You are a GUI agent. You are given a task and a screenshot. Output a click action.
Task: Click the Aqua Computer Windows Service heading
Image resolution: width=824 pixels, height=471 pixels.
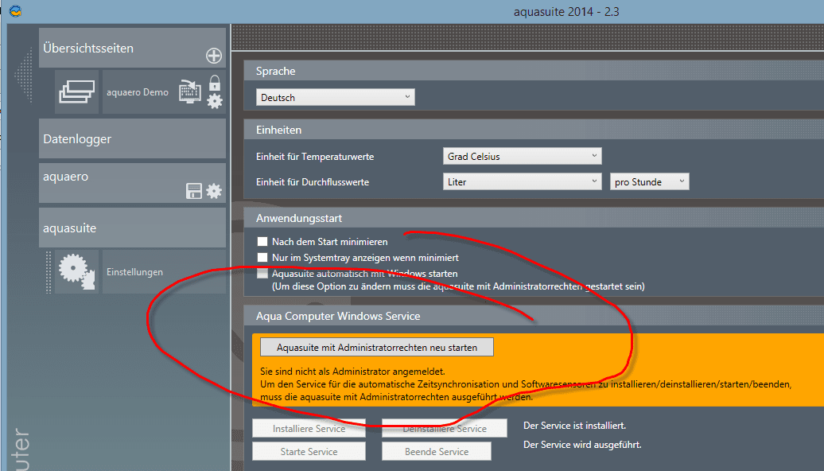coord(338,316)
